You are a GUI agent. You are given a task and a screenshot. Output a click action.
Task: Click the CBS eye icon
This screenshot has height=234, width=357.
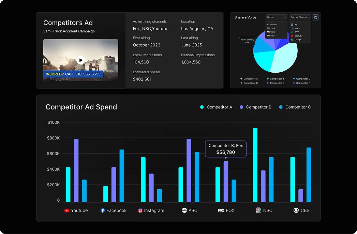[x=296, y=210]
